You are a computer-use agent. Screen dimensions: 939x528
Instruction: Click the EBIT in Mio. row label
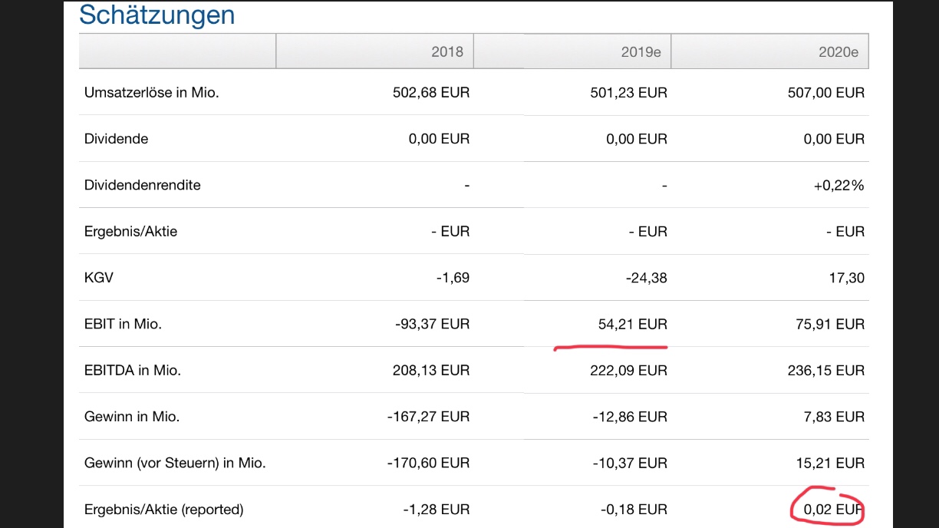pos(123,324)
